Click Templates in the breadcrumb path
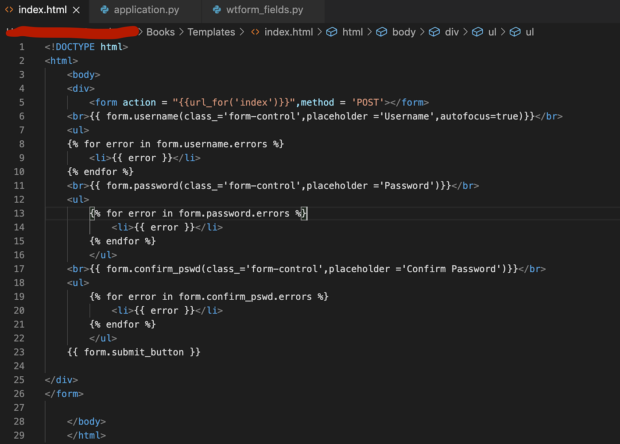Viewport: 620px width, 444px height. click(x=211, y=32)
